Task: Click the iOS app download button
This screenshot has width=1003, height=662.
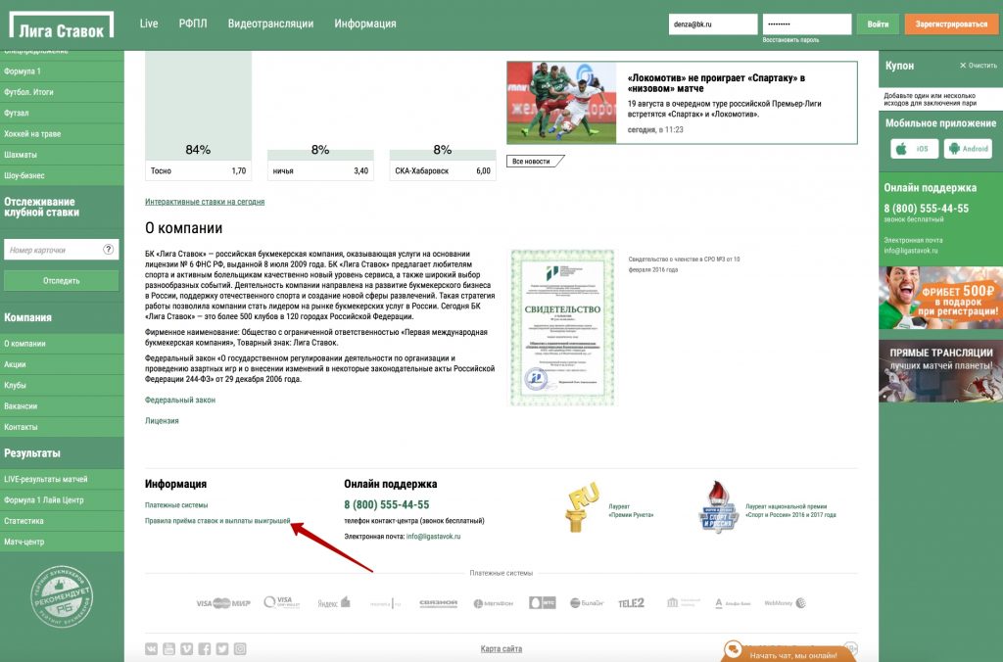Action: pyautogui.click(x=914, y=149)
